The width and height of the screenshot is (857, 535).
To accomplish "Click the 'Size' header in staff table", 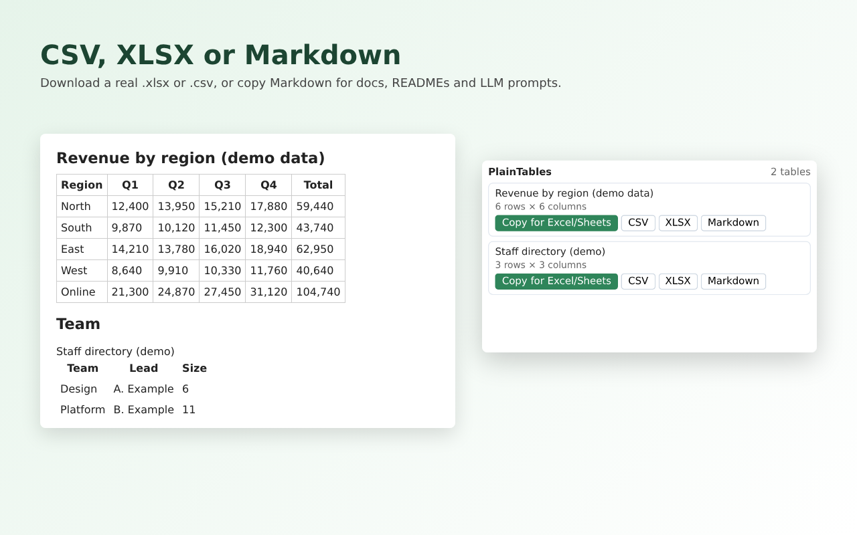I will 194,368.
